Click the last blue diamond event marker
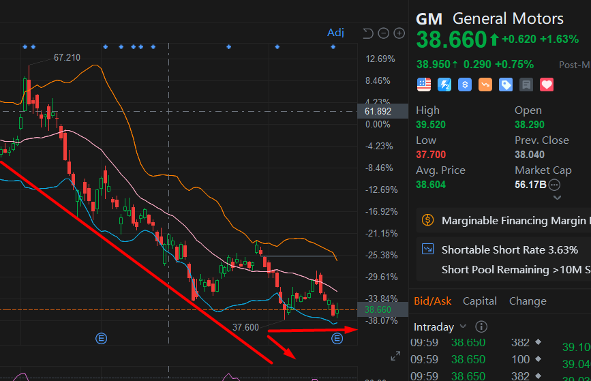591x381 pixels. click(x=333, y=47)
